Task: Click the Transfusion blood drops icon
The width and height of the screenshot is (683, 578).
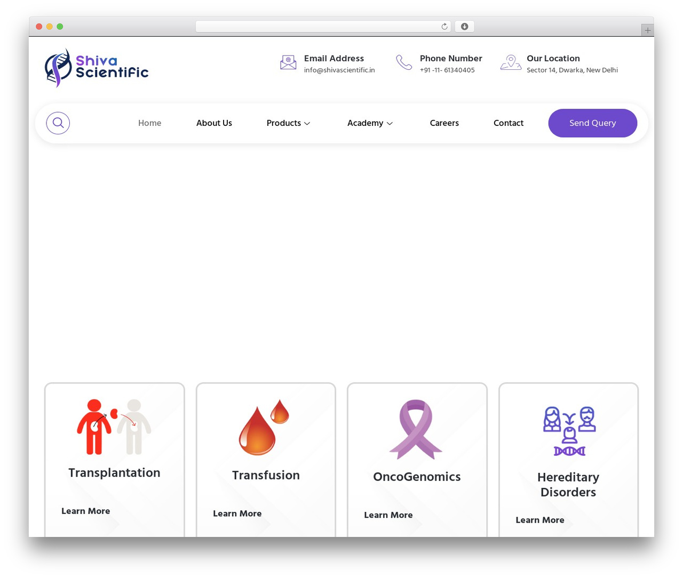Action: [x=264, y=427]
